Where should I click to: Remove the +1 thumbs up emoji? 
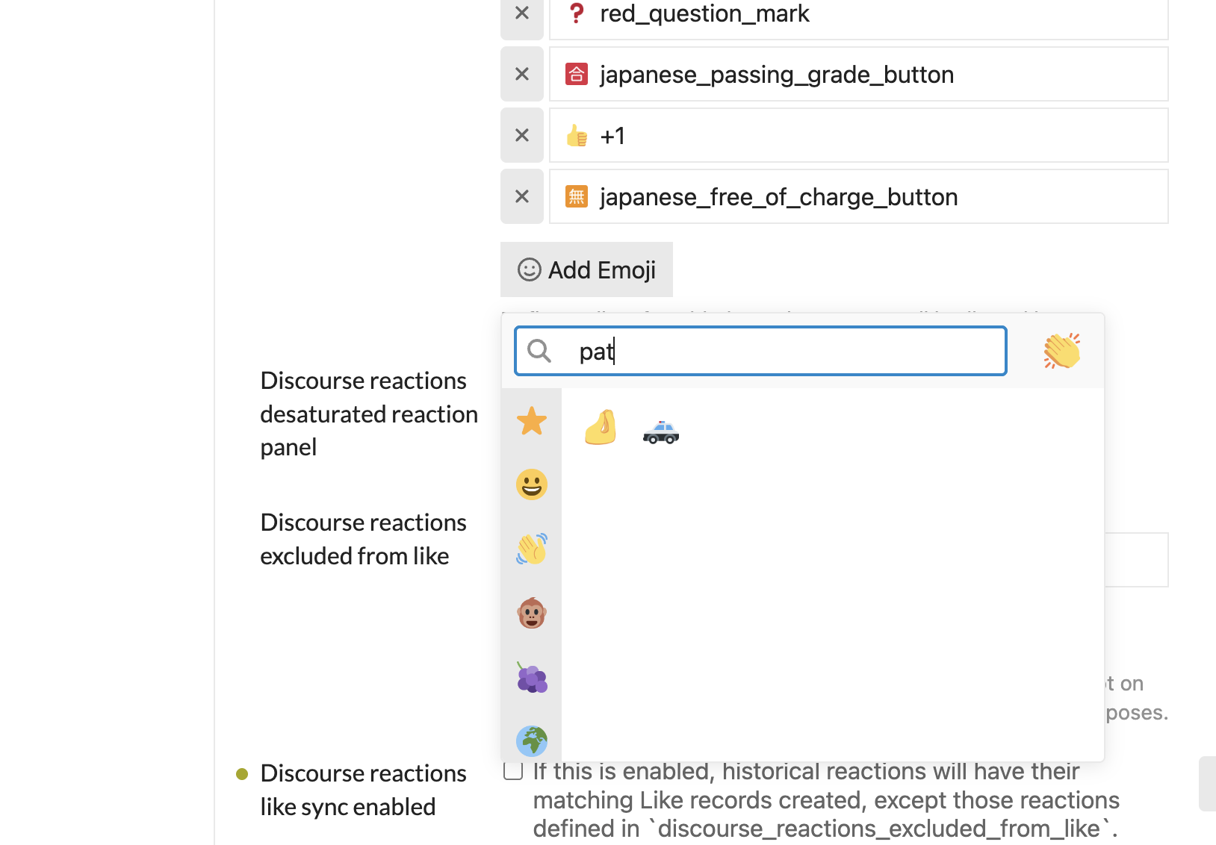[522, 135]
